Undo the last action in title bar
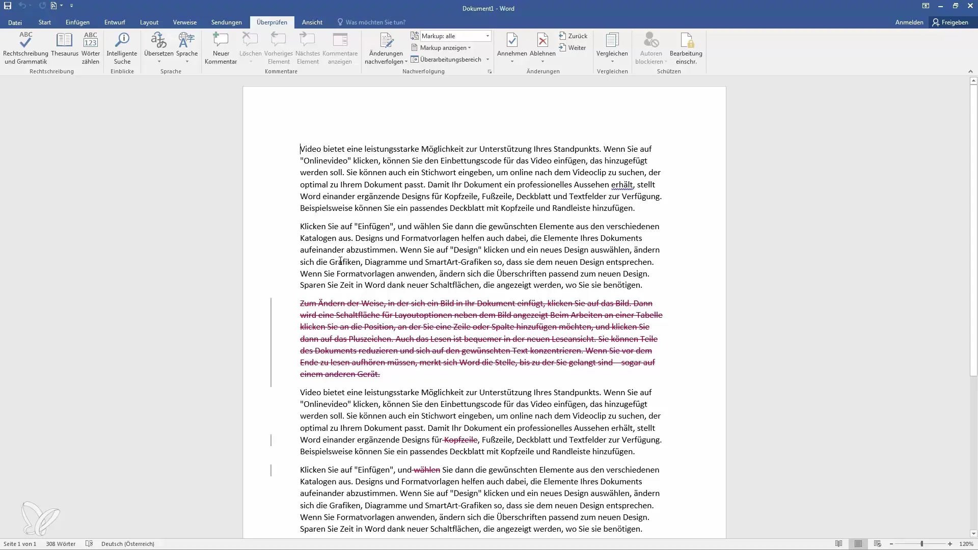The height and width of the screenshot is (550, 978). pyautogui.click(x=22, y=6)
